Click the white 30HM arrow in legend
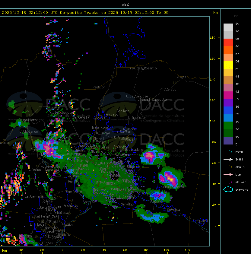251x254 pixels. click(x=228, y=159)
